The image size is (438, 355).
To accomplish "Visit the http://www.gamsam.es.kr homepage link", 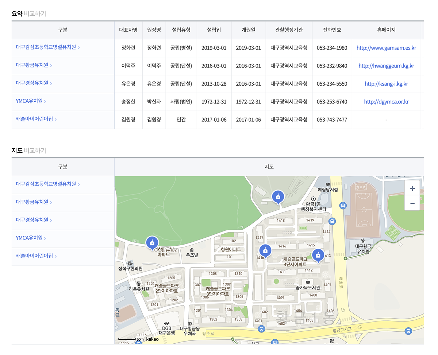I will (x=386, y=48).
